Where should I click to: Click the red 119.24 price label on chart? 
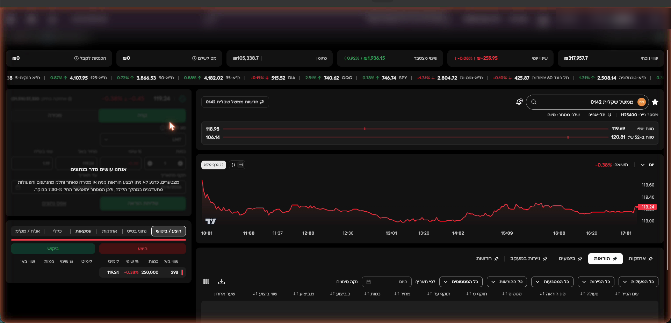pyautogui.click(x=648, y=207)
